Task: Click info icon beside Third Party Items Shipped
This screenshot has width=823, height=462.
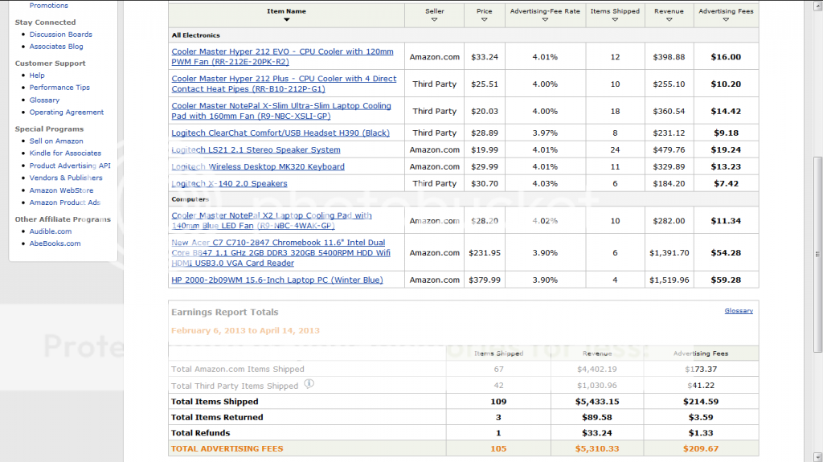Action: pos(309,385)
